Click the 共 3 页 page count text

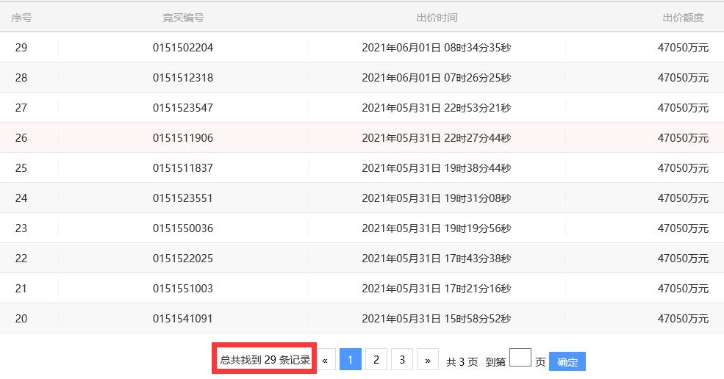pyautogui.click(x=462, y=362)
